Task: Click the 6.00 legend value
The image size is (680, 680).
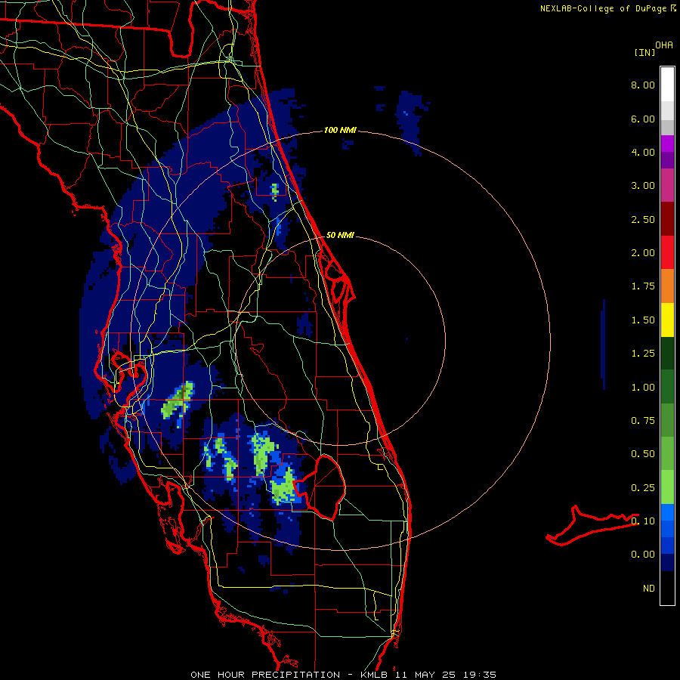Action: point(643,119)
